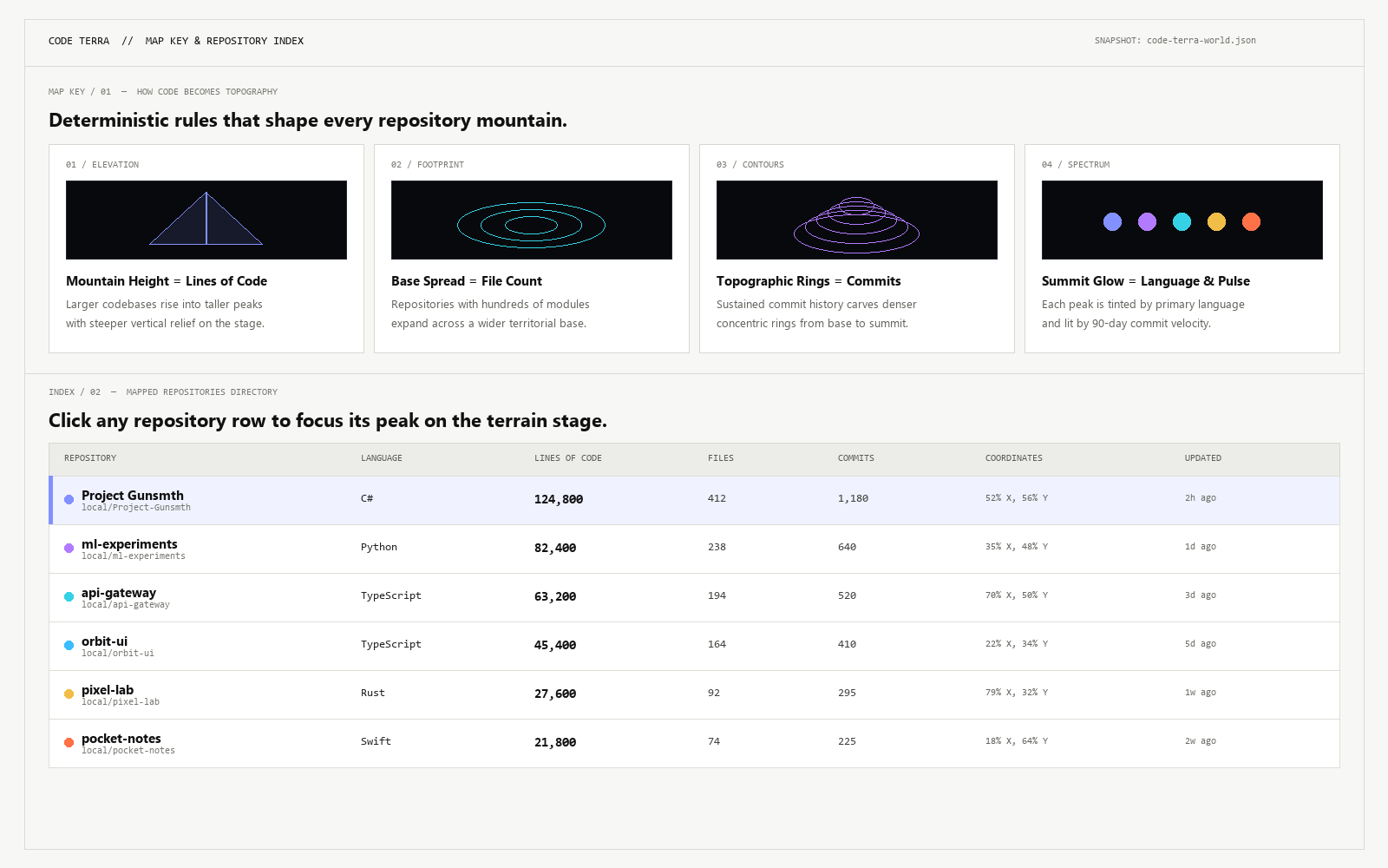This screenshot has width=1388, height=868.
Task: Pick the yellow dot in the Spectrum card
Action: 1216,222
